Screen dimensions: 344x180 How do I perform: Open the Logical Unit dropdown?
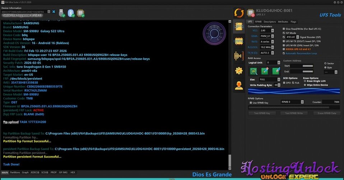coord(279,63)
